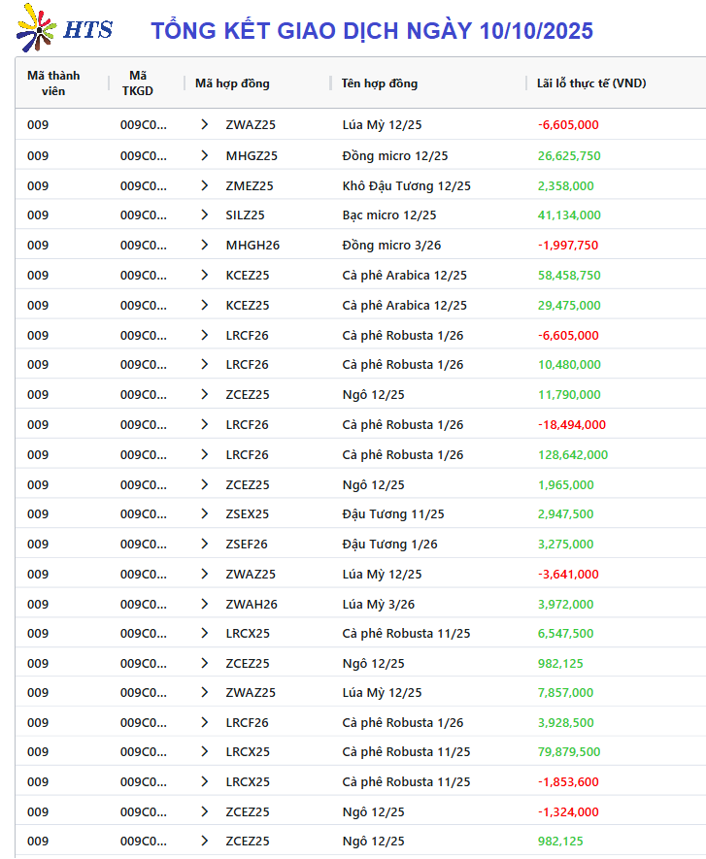Select the Đậu Tương 1/26 contract cell
The image size is (706, 859).
point(389,545)
